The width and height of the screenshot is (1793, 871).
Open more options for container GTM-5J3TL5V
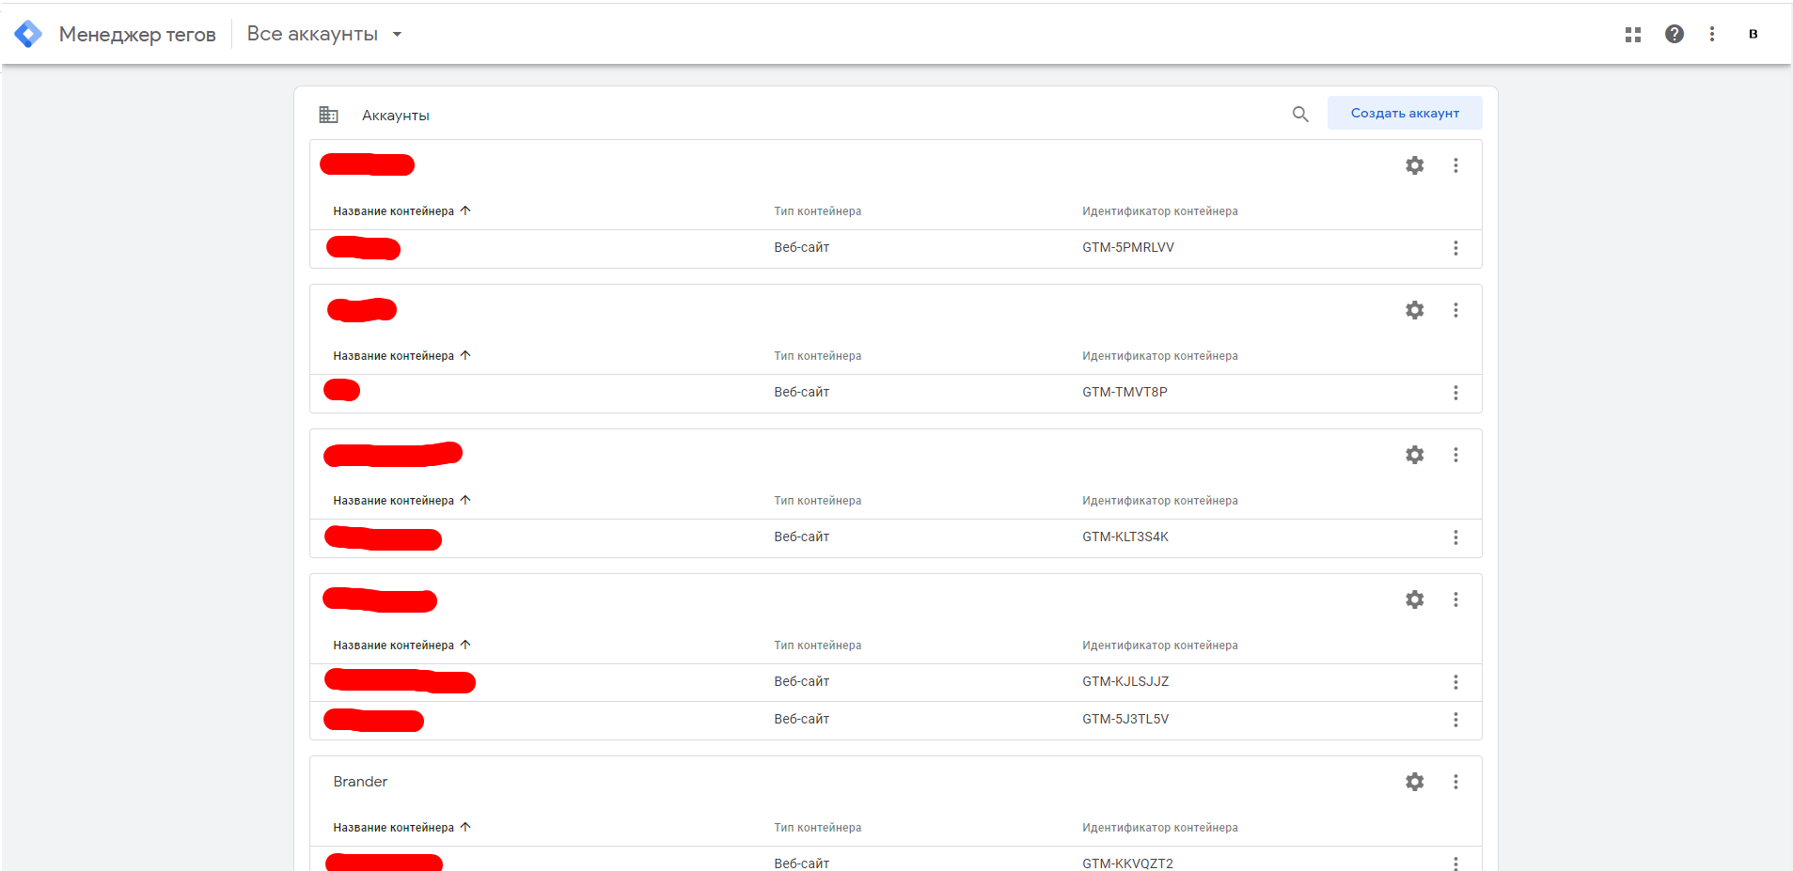(1455, 720)
